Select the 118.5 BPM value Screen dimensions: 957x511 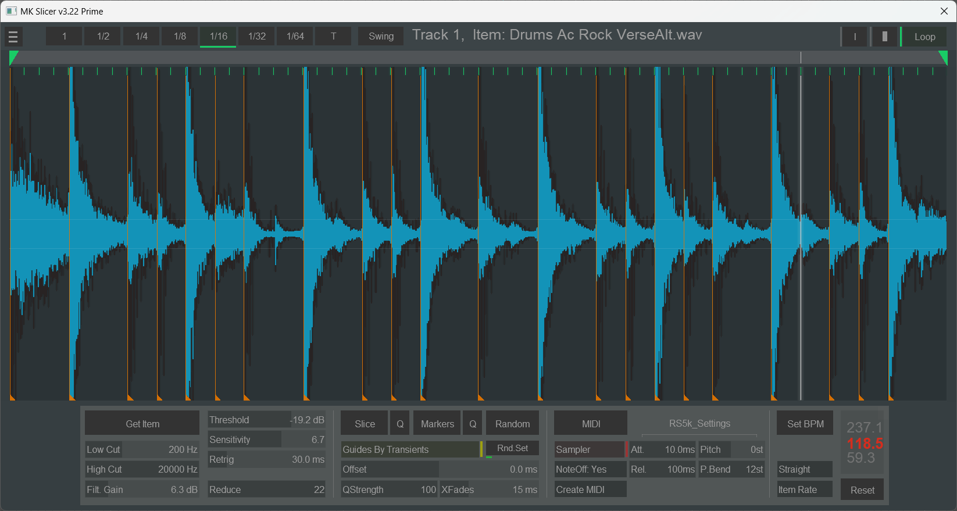pos(865,444)
